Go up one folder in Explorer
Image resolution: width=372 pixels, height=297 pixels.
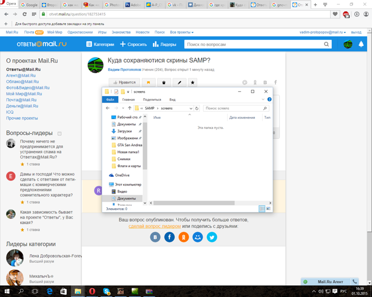[x=130, y=108]
